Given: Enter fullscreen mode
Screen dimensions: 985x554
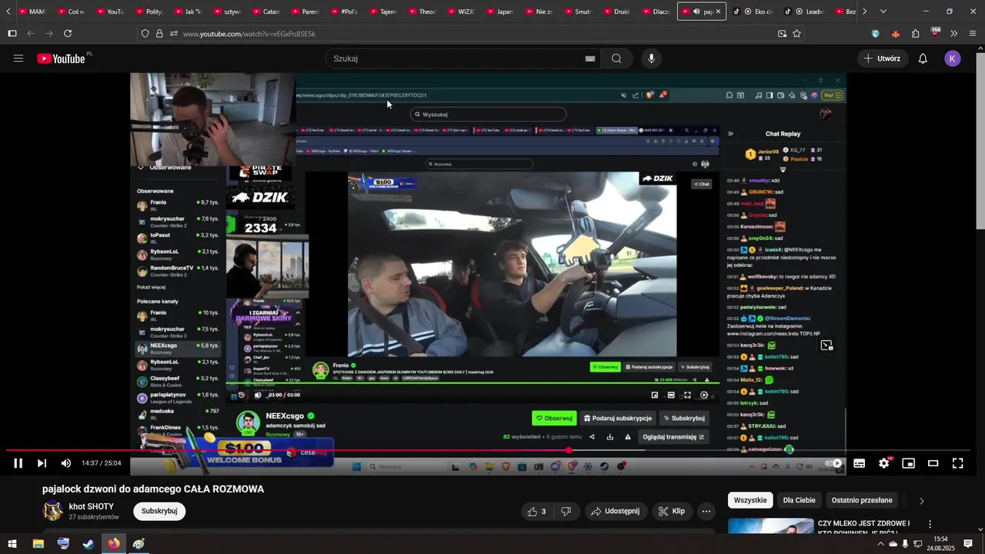Looking at the screenshot, I should pos(958,463).
